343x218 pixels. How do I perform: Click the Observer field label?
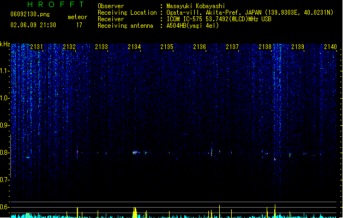111,6
